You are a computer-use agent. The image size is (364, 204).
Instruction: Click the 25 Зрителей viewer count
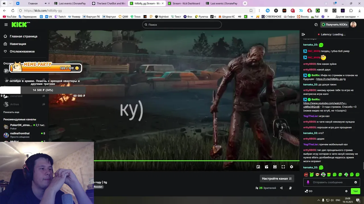tap(266, 188)
